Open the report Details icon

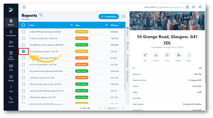pos(178,55)
